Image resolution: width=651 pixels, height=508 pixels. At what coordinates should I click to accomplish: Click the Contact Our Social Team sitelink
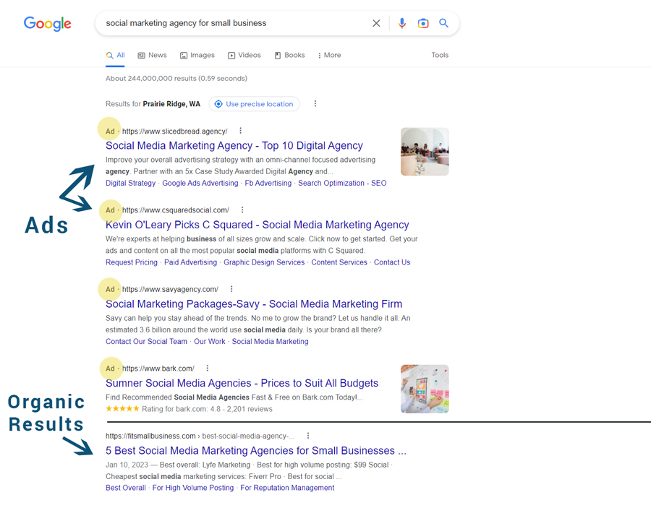pyautogui.click(x=146, y=342)
